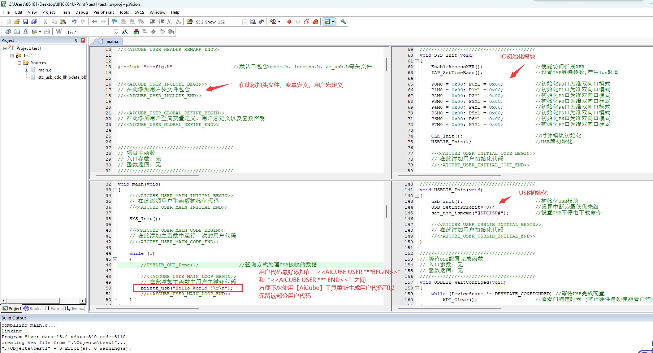Switch to the Func... tab in project panel
Image resolution: width=653 pixels, height=353 pixels.
(x=53, y=309)
